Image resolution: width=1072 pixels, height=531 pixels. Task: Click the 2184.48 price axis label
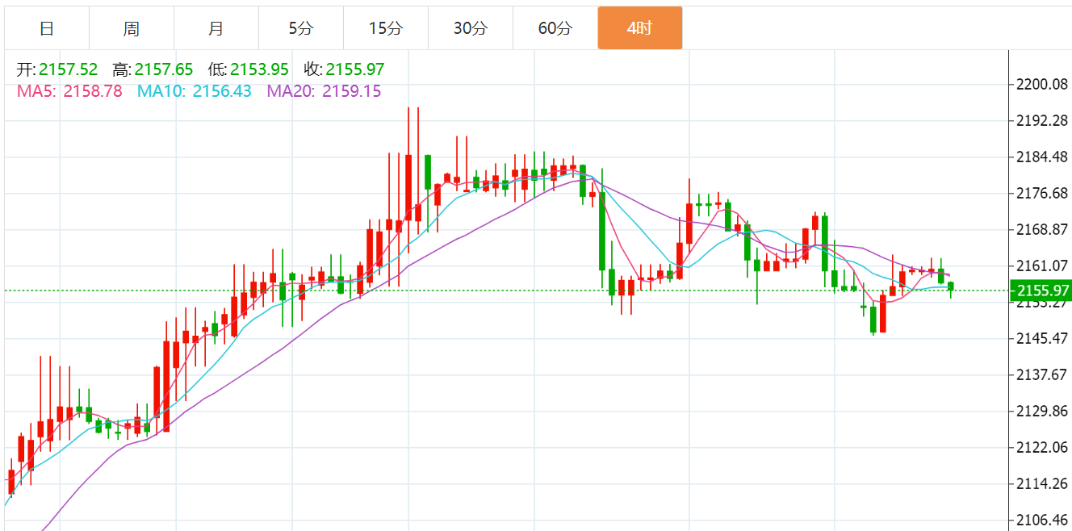click(x=1043, y=157)
